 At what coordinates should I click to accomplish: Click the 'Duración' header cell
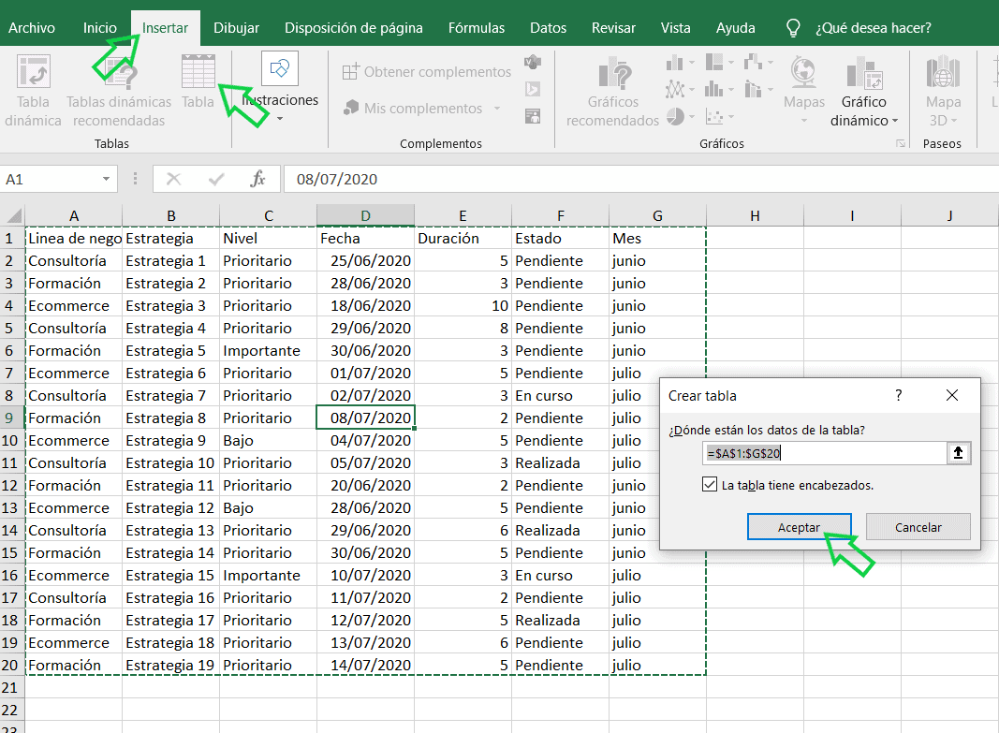tap(463, 238)
